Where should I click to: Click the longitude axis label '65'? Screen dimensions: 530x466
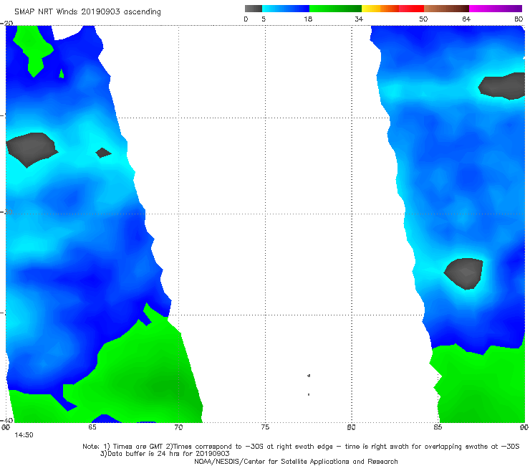(92, 427)
